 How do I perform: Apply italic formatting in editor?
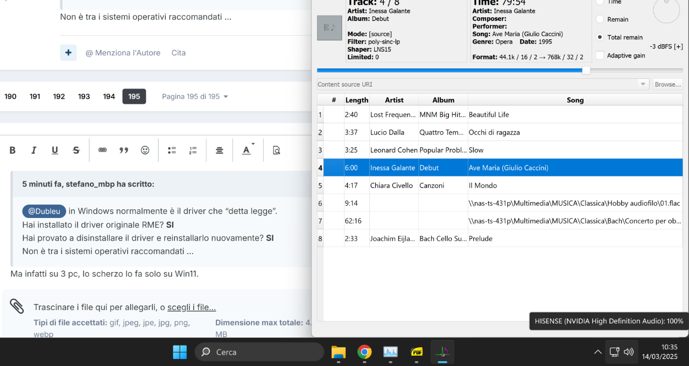click(x=34, y=150)
